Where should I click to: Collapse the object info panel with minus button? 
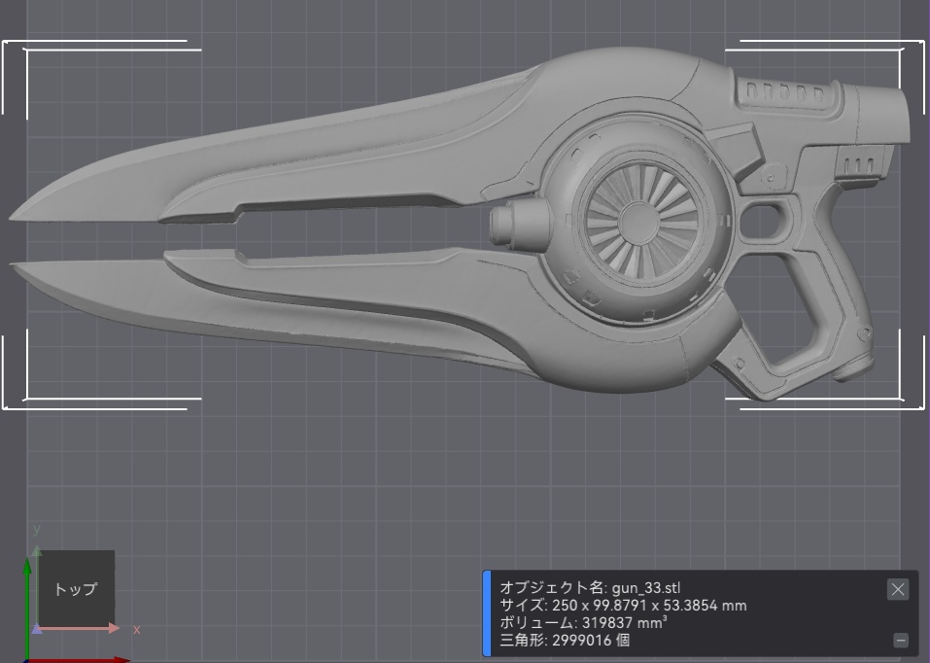pyautogui.click(x=900, y=641)
